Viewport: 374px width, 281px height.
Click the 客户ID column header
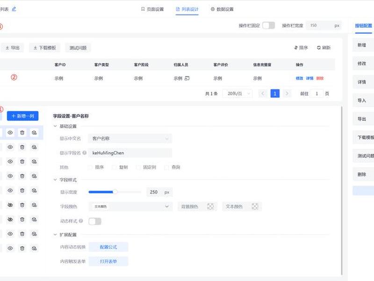point(60,65)
